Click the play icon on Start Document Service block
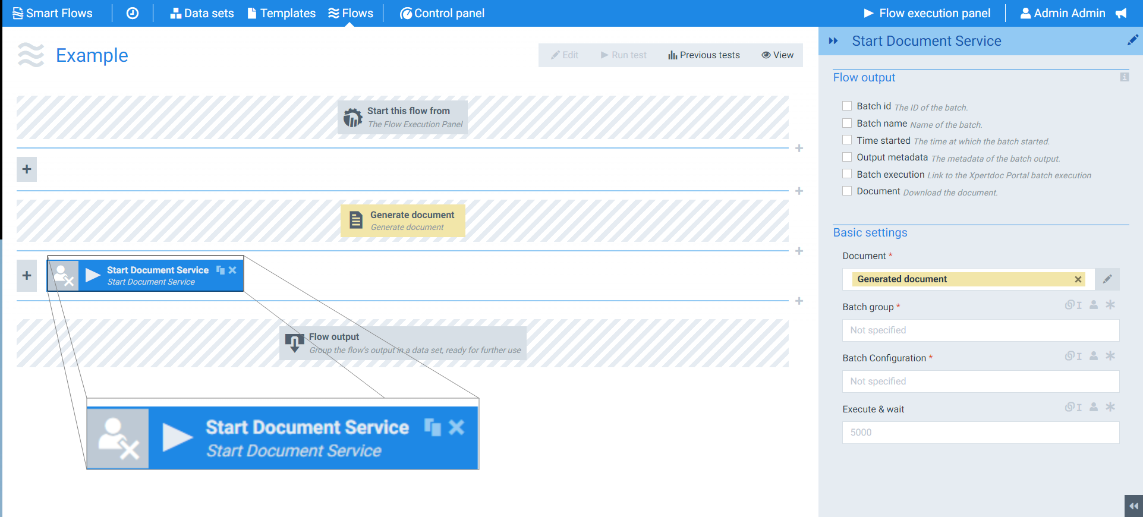The height and width of the screenshot is (517, 1143). [x=93, y=275]
